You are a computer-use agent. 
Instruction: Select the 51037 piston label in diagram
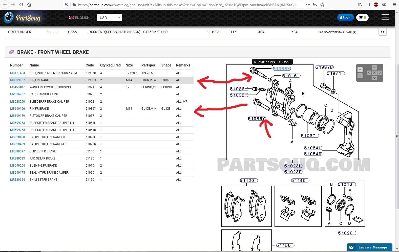[x=309, y=136]
